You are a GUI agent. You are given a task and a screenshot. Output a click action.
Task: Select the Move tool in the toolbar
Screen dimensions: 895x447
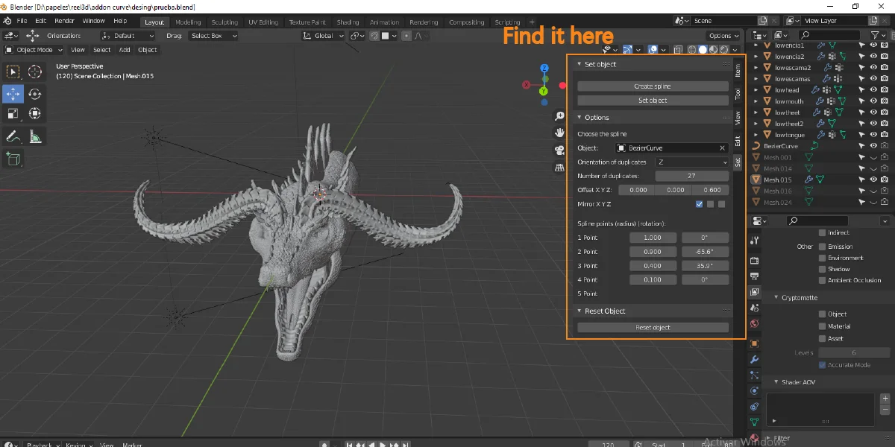(13, 94)
